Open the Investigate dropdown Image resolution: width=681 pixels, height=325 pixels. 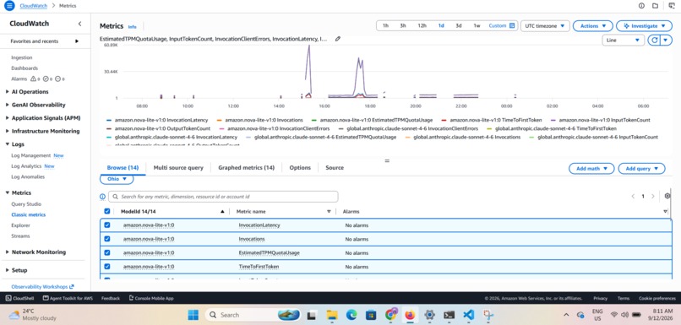coord(644,25)
